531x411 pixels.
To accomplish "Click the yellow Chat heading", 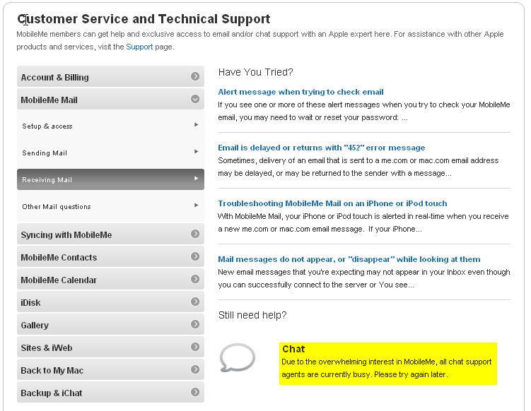I will [293, 349].
